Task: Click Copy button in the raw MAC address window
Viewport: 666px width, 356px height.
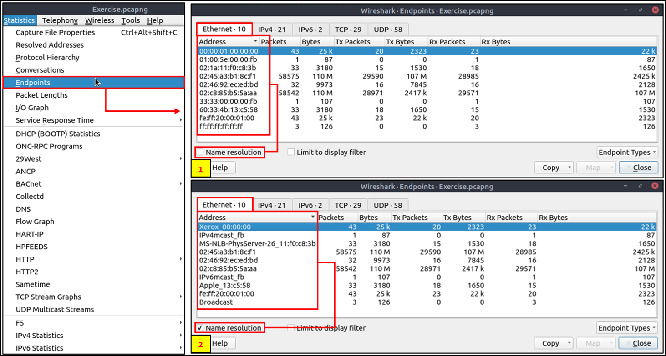Action: pos(550,168)
